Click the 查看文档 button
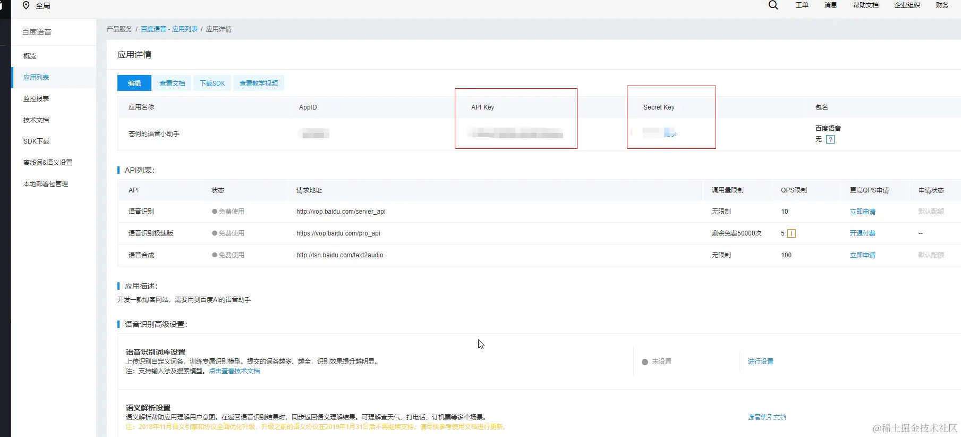The width and height of the screenshot is (961, 437). click(172, 83)
